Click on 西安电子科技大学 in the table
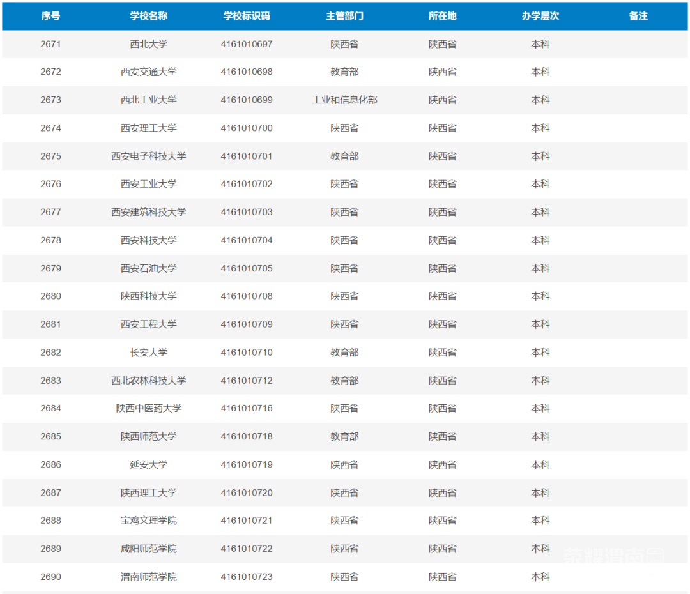690x594 pixels. [x=149, y=156]
